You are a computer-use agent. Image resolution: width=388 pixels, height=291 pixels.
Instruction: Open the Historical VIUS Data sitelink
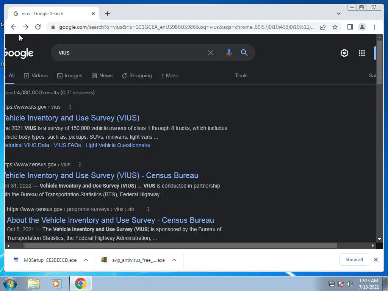(x=27, y=145)
